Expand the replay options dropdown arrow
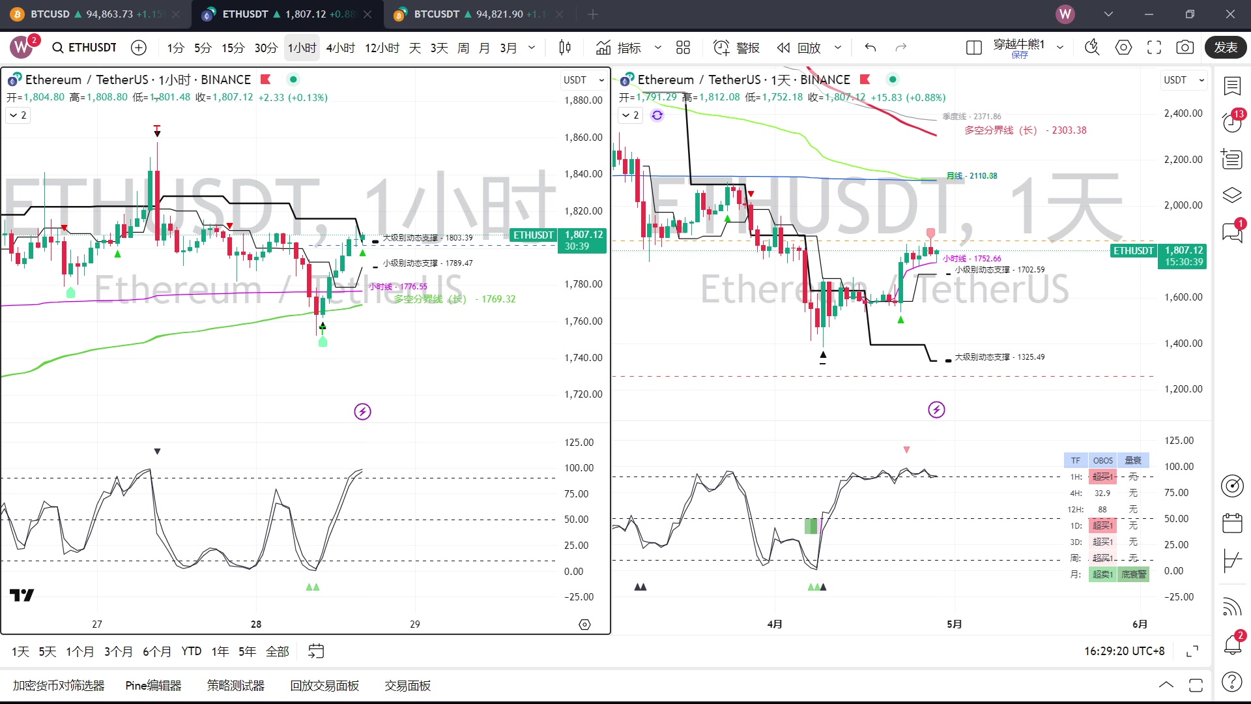The width and height of the screenshot is (1251, 704). 838,48
